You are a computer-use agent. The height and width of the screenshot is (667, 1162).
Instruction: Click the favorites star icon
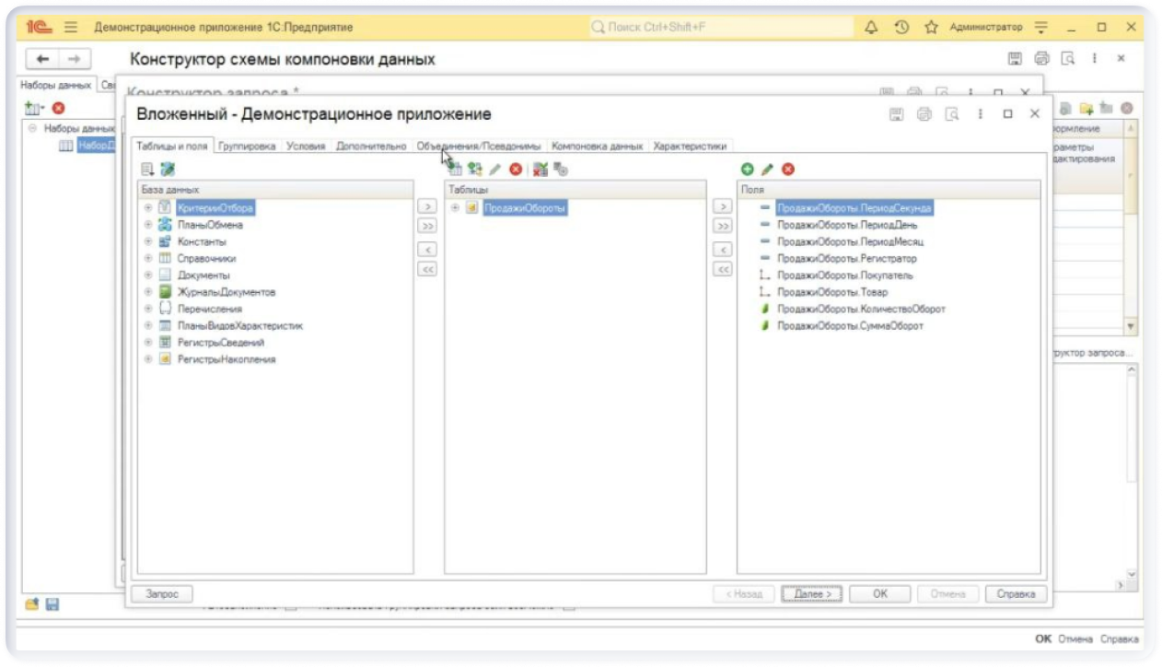pyautogui.click(x=931, y=28)
